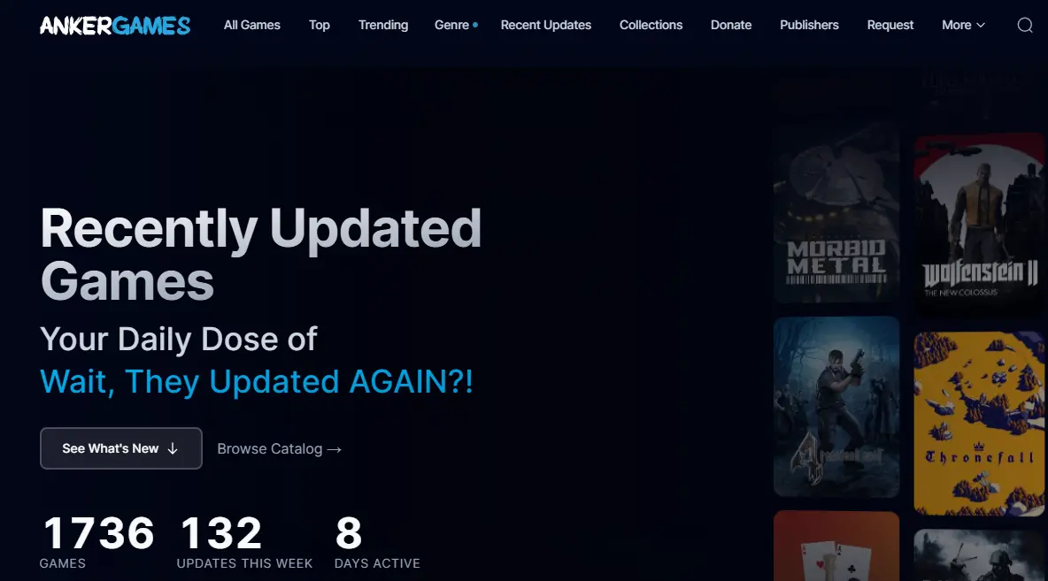Open All Games page
The image size is (1048, 581).
[x=252, y=25]
